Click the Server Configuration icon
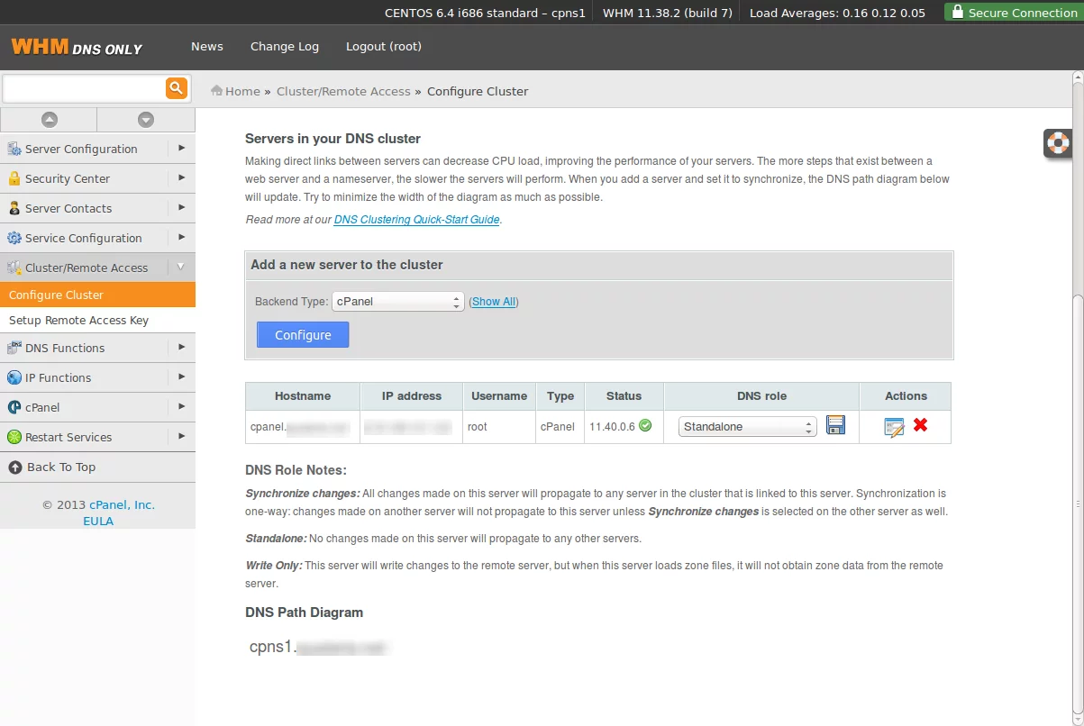 14,149
